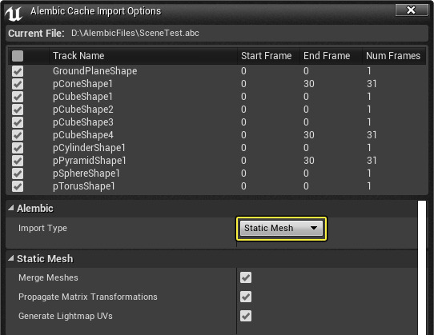Toggle the pCubeShape1 track checkbox
Viewport: 434px width, 335px height.
[18, 97]
